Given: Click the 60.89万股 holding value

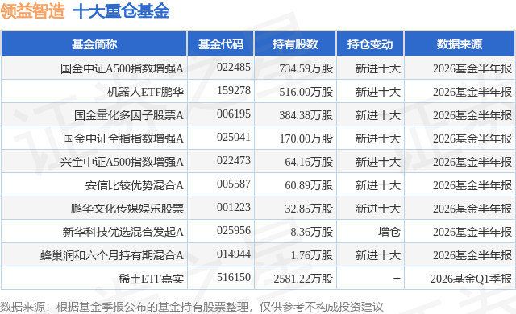Looking at the screenshot, I should [x=309, y=185].
